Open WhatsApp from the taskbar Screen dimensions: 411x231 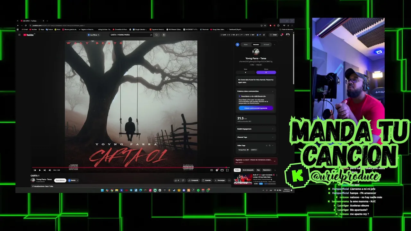pyautogui.click(x=208, y=190)
